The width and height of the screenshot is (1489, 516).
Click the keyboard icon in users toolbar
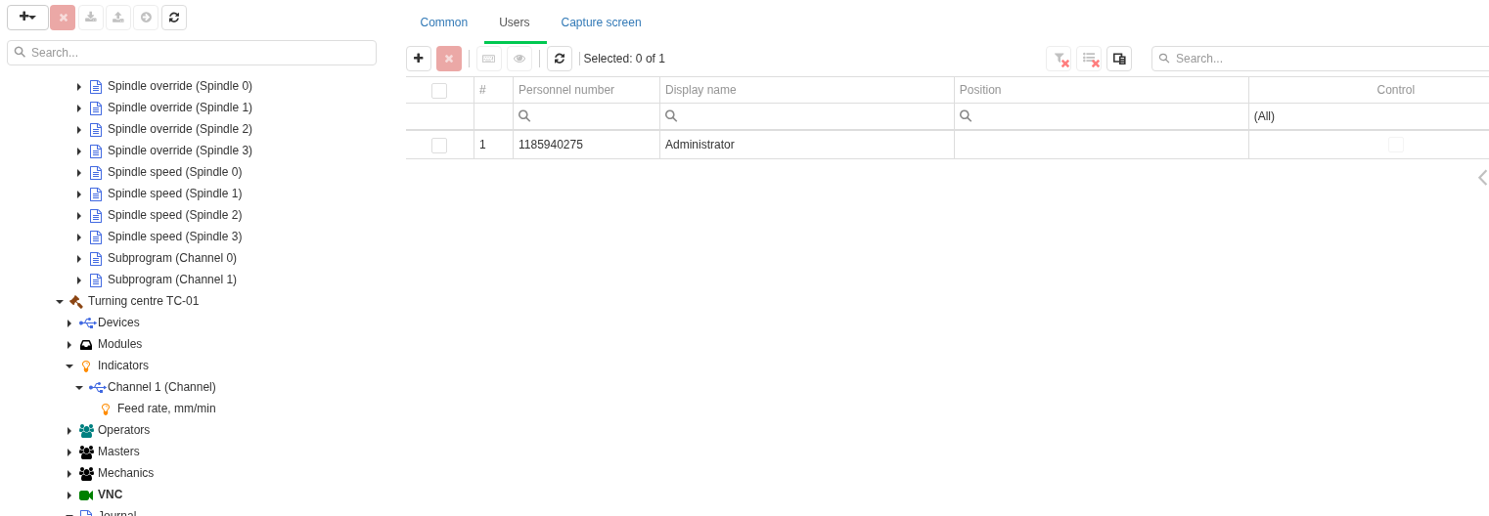click(489, 59)
